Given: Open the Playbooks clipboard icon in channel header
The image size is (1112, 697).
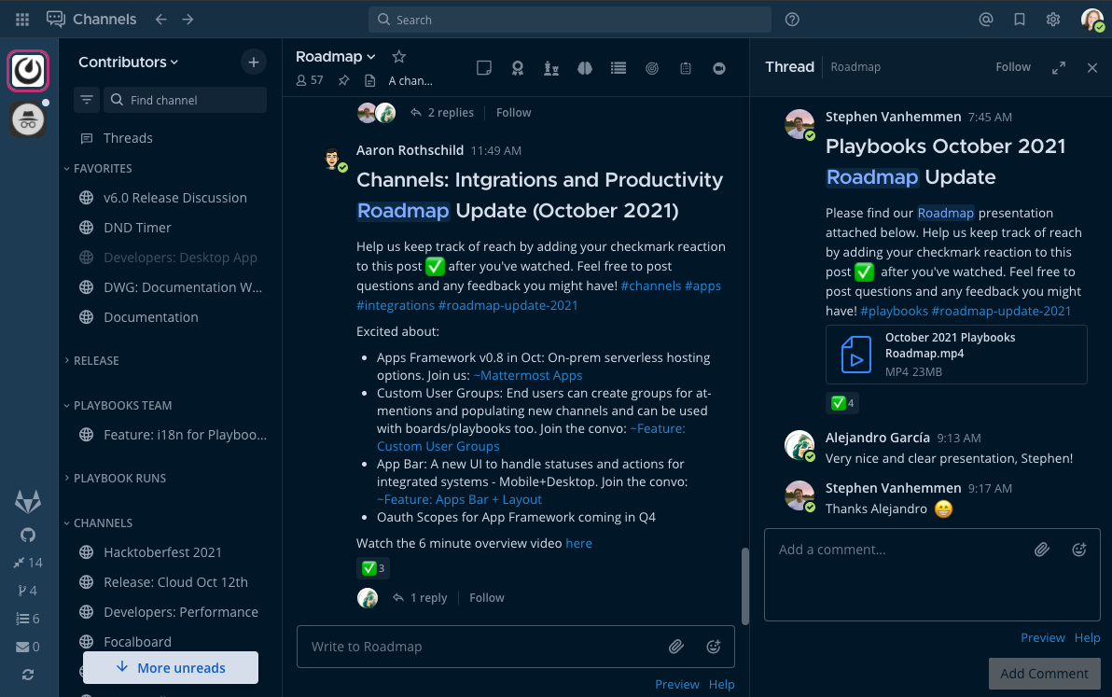Looking at the screenshot, I should [686, 67].
